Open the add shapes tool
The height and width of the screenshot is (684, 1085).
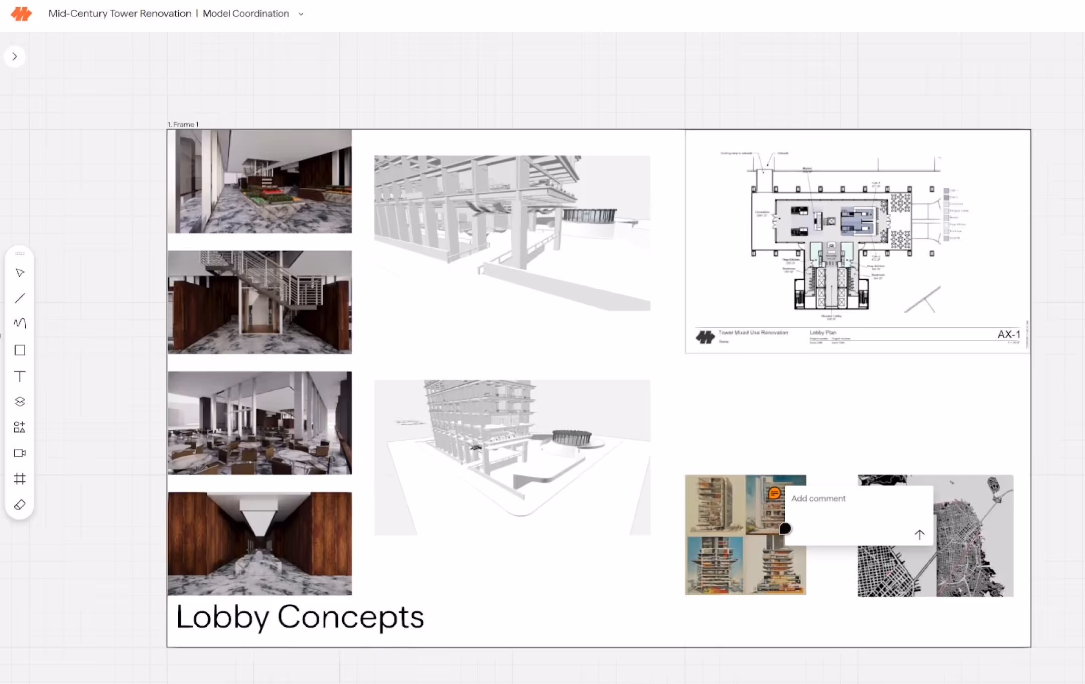tap(20, 427)
